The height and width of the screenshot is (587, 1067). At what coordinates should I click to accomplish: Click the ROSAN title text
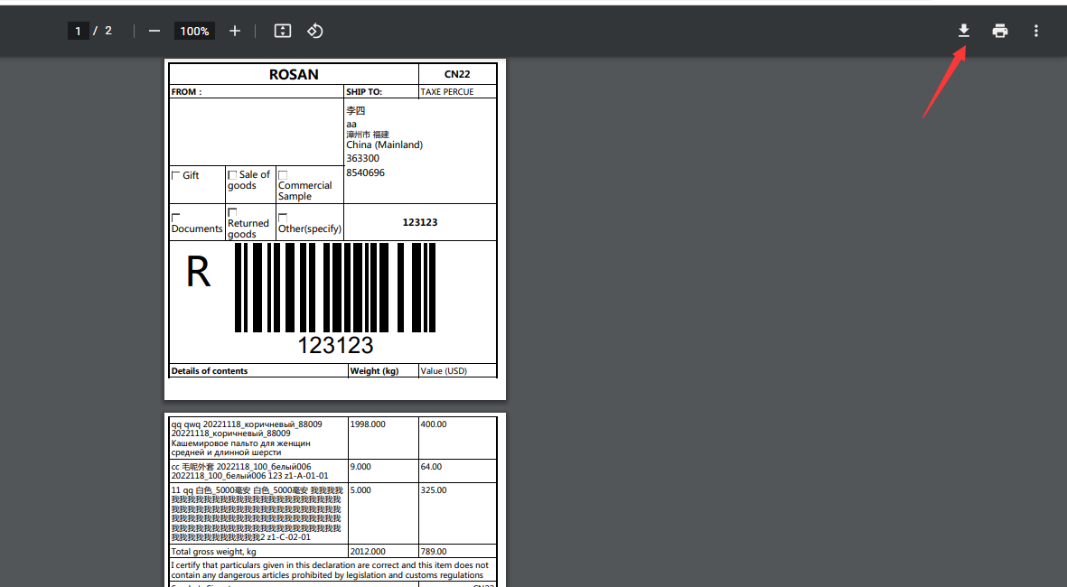click(x=294, y=74)
